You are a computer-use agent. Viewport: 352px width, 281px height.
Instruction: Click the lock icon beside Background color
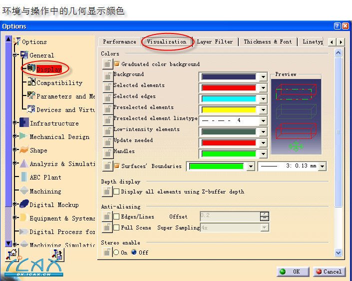[x=107, y=76]
